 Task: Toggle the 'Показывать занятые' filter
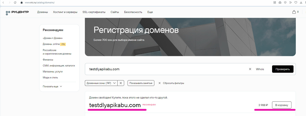pos(141,83)
